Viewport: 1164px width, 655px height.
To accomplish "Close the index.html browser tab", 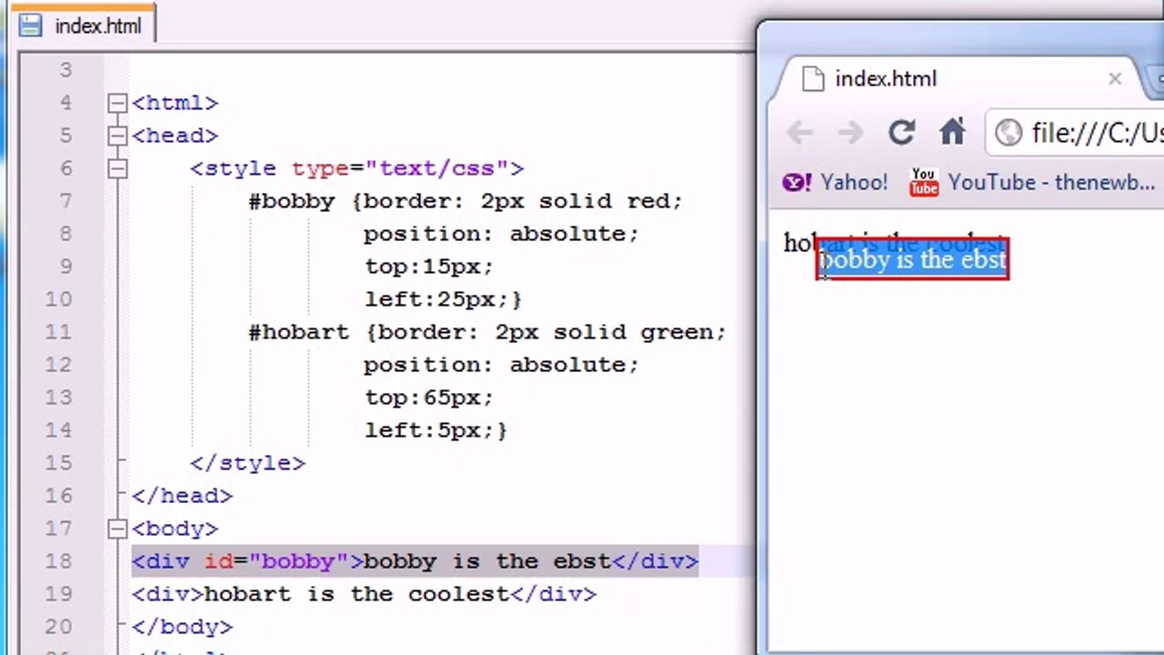I will click(x=1115, y=79).
